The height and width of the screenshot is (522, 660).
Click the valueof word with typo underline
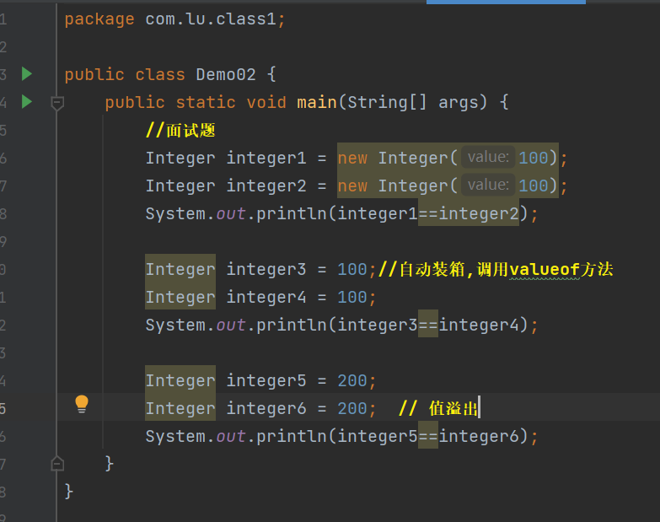[545, 269]
